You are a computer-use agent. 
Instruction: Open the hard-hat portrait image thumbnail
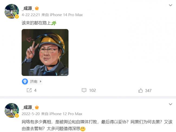45,53
